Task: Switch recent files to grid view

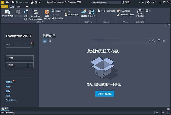Action: (x=50, y=41)
